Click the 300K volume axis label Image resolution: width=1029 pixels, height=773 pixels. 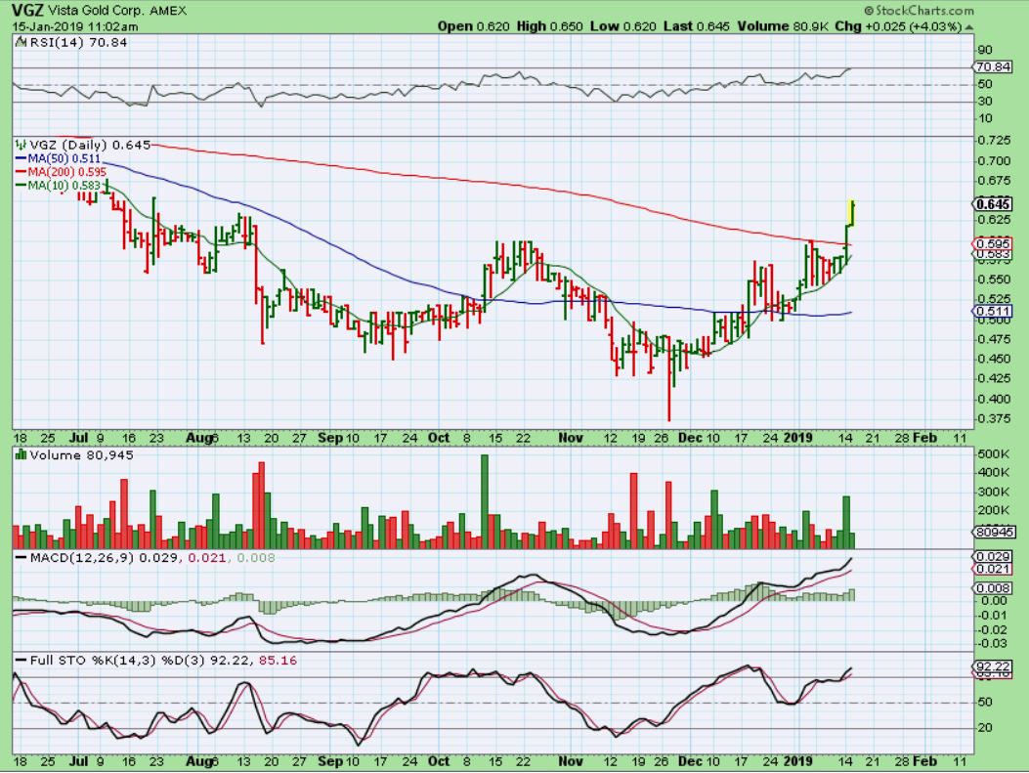coord(994,493)
